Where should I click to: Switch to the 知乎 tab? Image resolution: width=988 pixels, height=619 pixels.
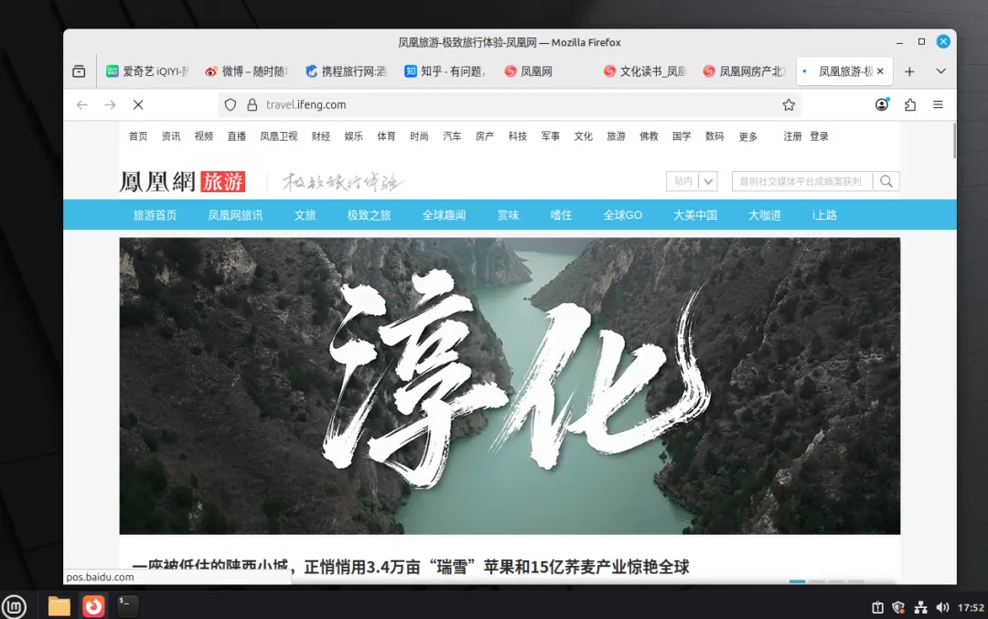[446, 71]
